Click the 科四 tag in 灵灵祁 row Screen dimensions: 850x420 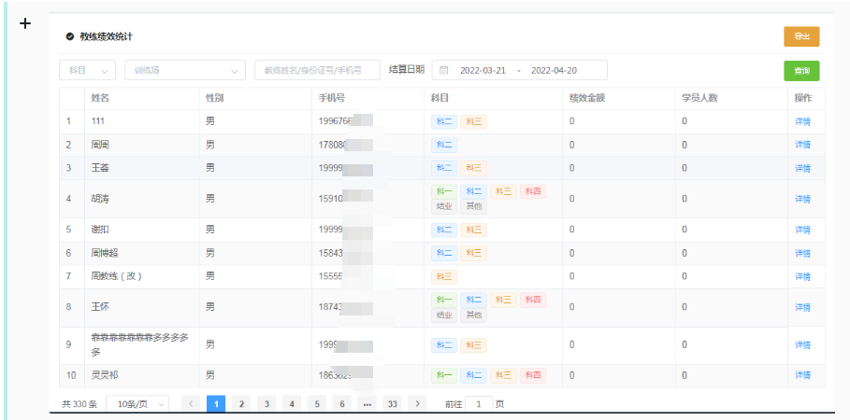[x=533, y=375]
